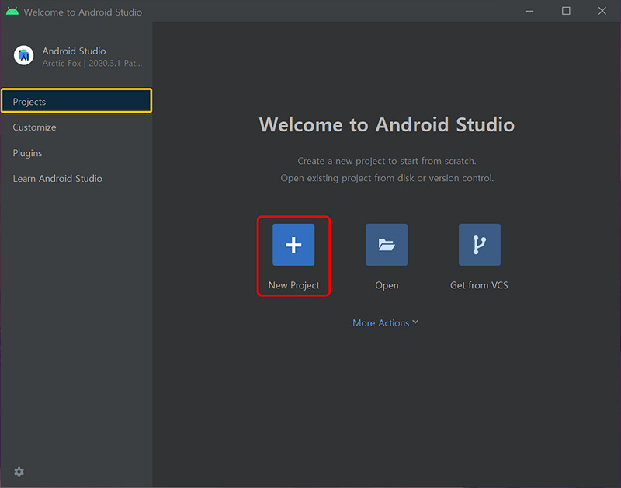
Task: Select the Projects tab
Action: [x=76, y=101]
